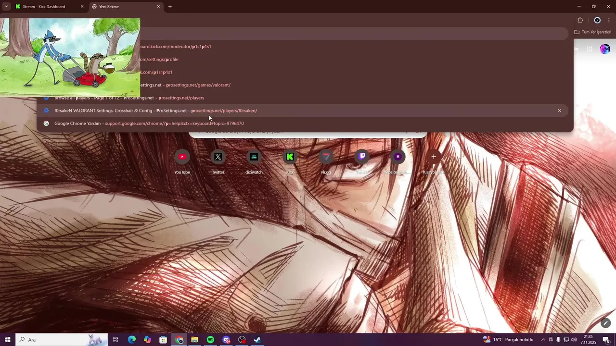Close the Stream - Kick Dashboard tab
The width and height of the screenshot is (616, 346).
click(82, 7)
